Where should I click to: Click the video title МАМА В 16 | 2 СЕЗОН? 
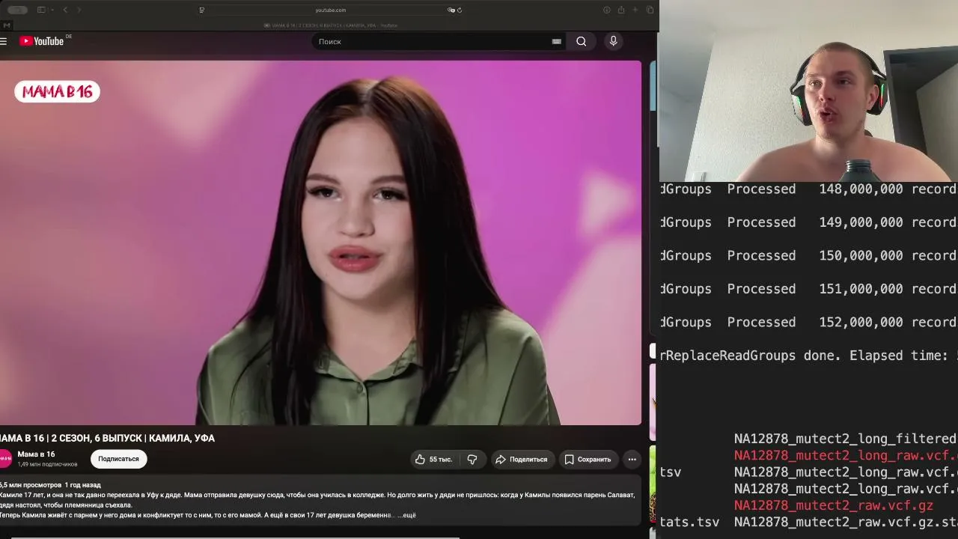click(108, 438)
